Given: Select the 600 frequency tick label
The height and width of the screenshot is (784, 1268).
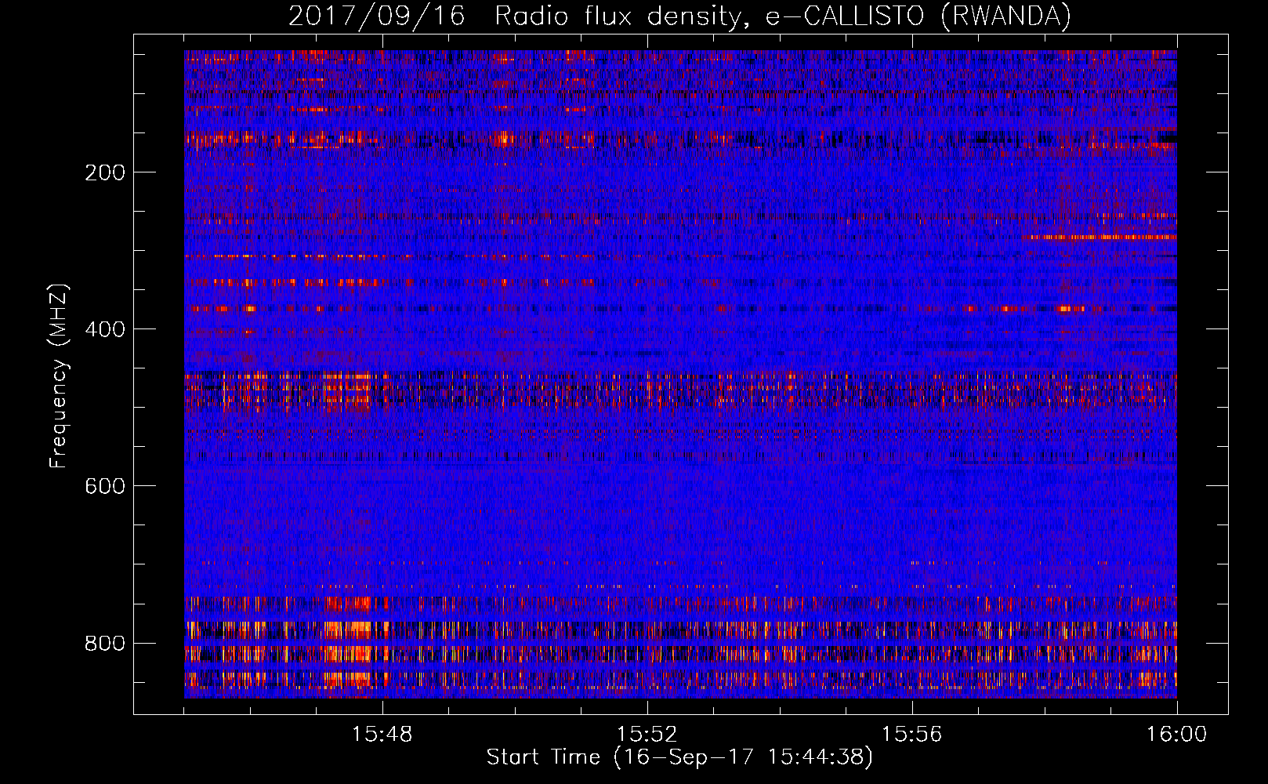Looking at the screenshot, I should pos(105,486).
